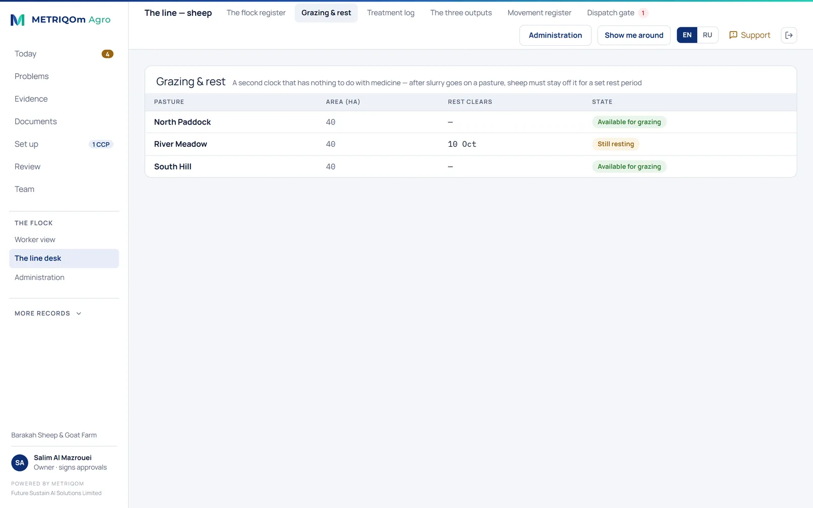Click Salim Al Mazrouei user name
This screenshot has height=508, width=813.
click(x=62, y=458)
